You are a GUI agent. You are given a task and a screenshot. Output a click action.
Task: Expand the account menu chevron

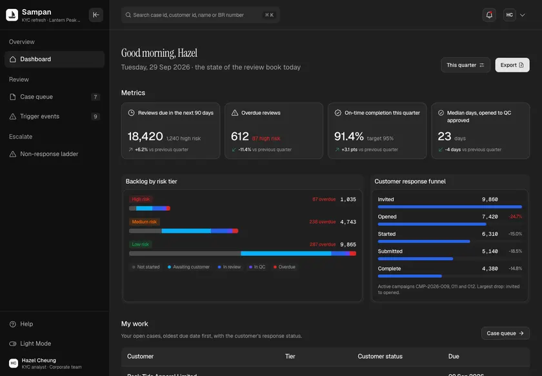click(523, 15)
